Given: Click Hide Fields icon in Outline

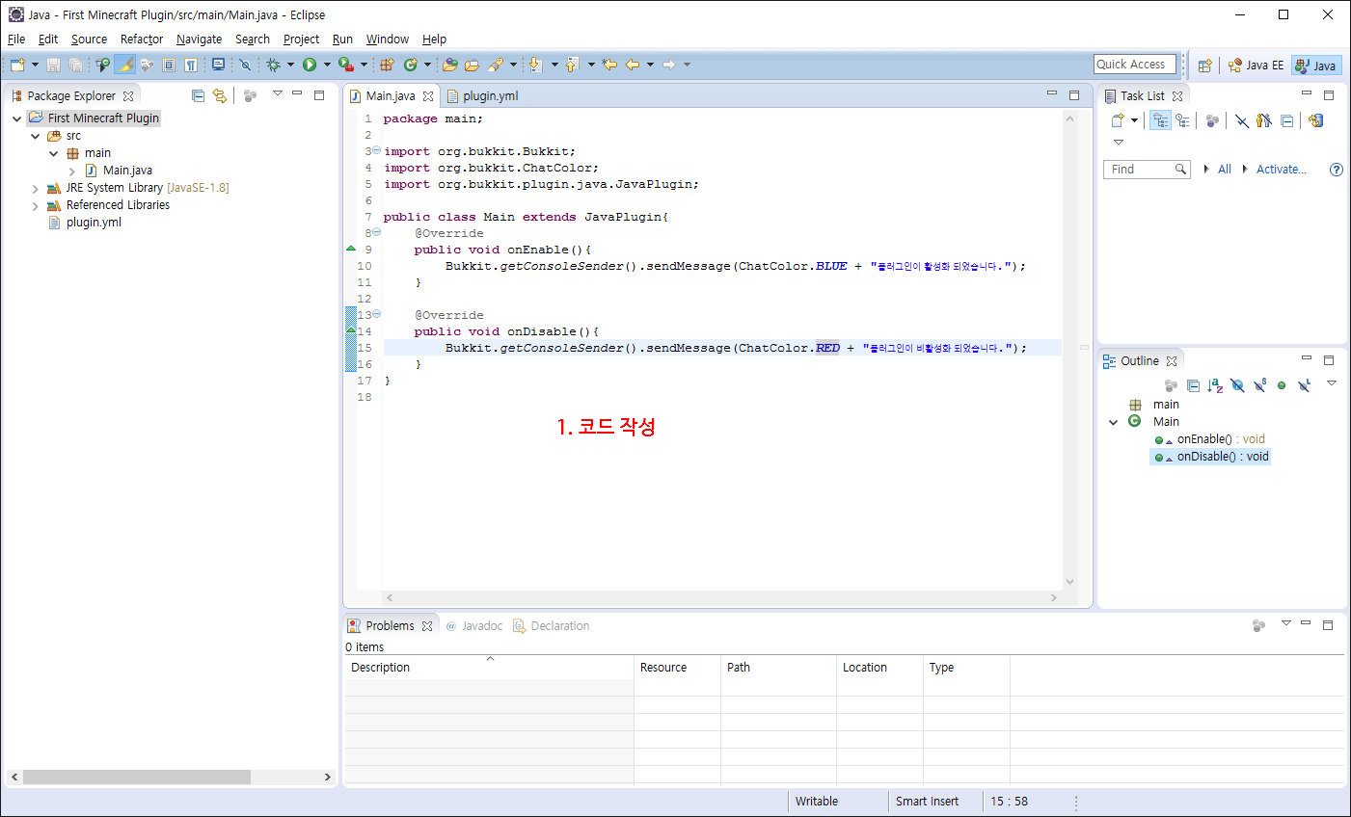Looking at the screenshot, I should coord(1237,385).
